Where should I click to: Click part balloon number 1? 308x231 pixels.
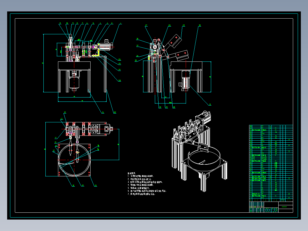(121, 23)
